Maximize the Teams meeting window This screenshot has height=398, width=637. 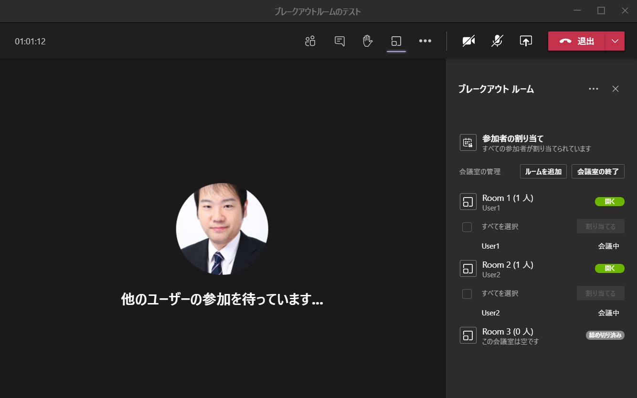point(601,10)
